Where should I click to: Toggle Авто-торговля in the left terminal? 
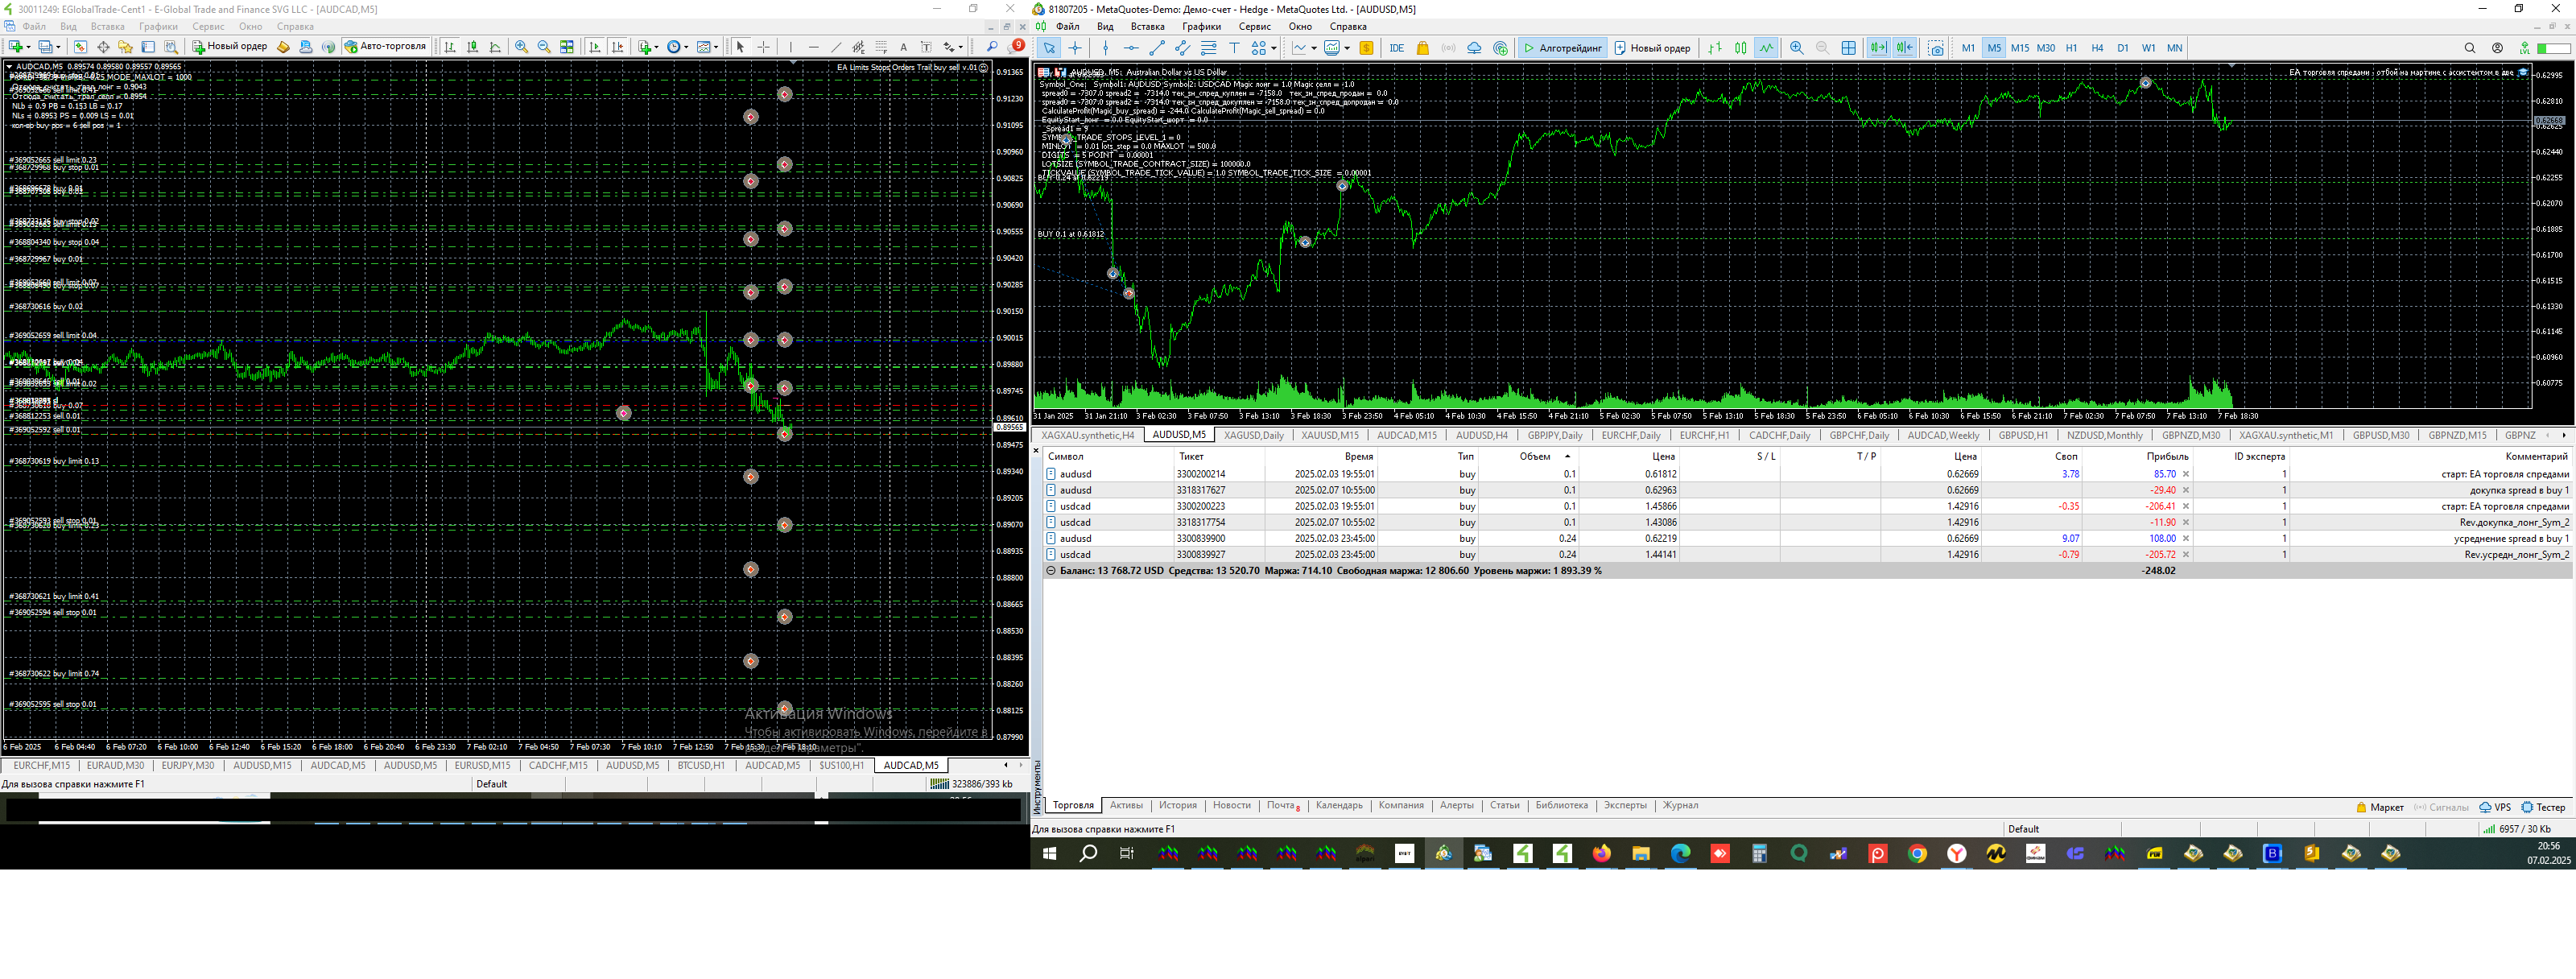[385, 46]
